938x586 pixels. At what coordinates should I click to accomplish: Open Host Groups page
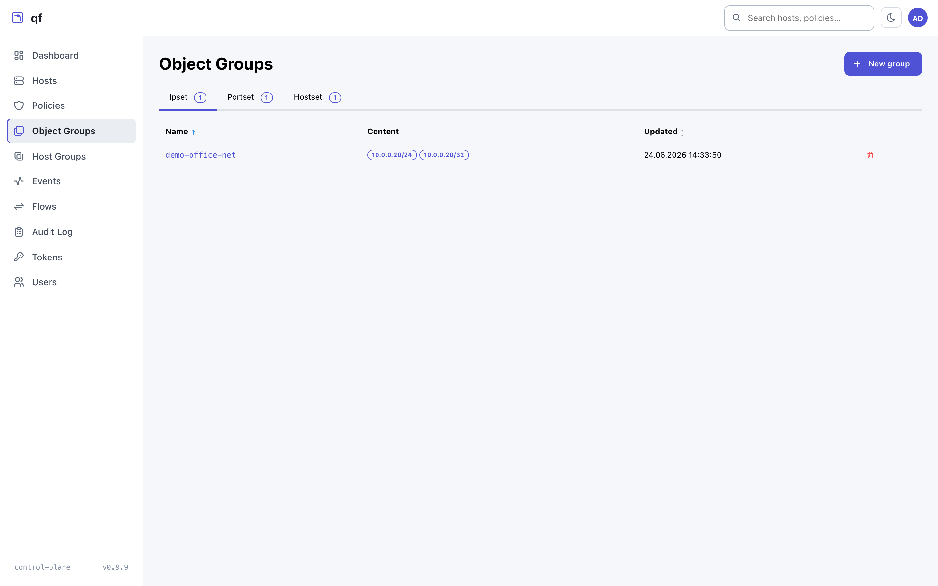pos(71,156)
